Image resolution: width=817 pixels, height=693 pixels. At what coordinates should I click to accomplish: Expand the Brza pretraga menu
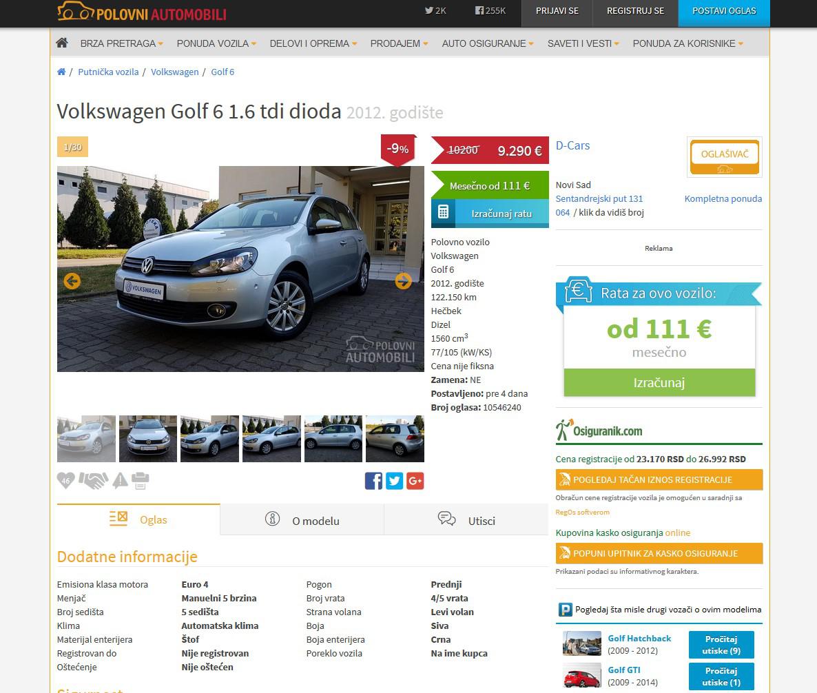tap(121, 43)
